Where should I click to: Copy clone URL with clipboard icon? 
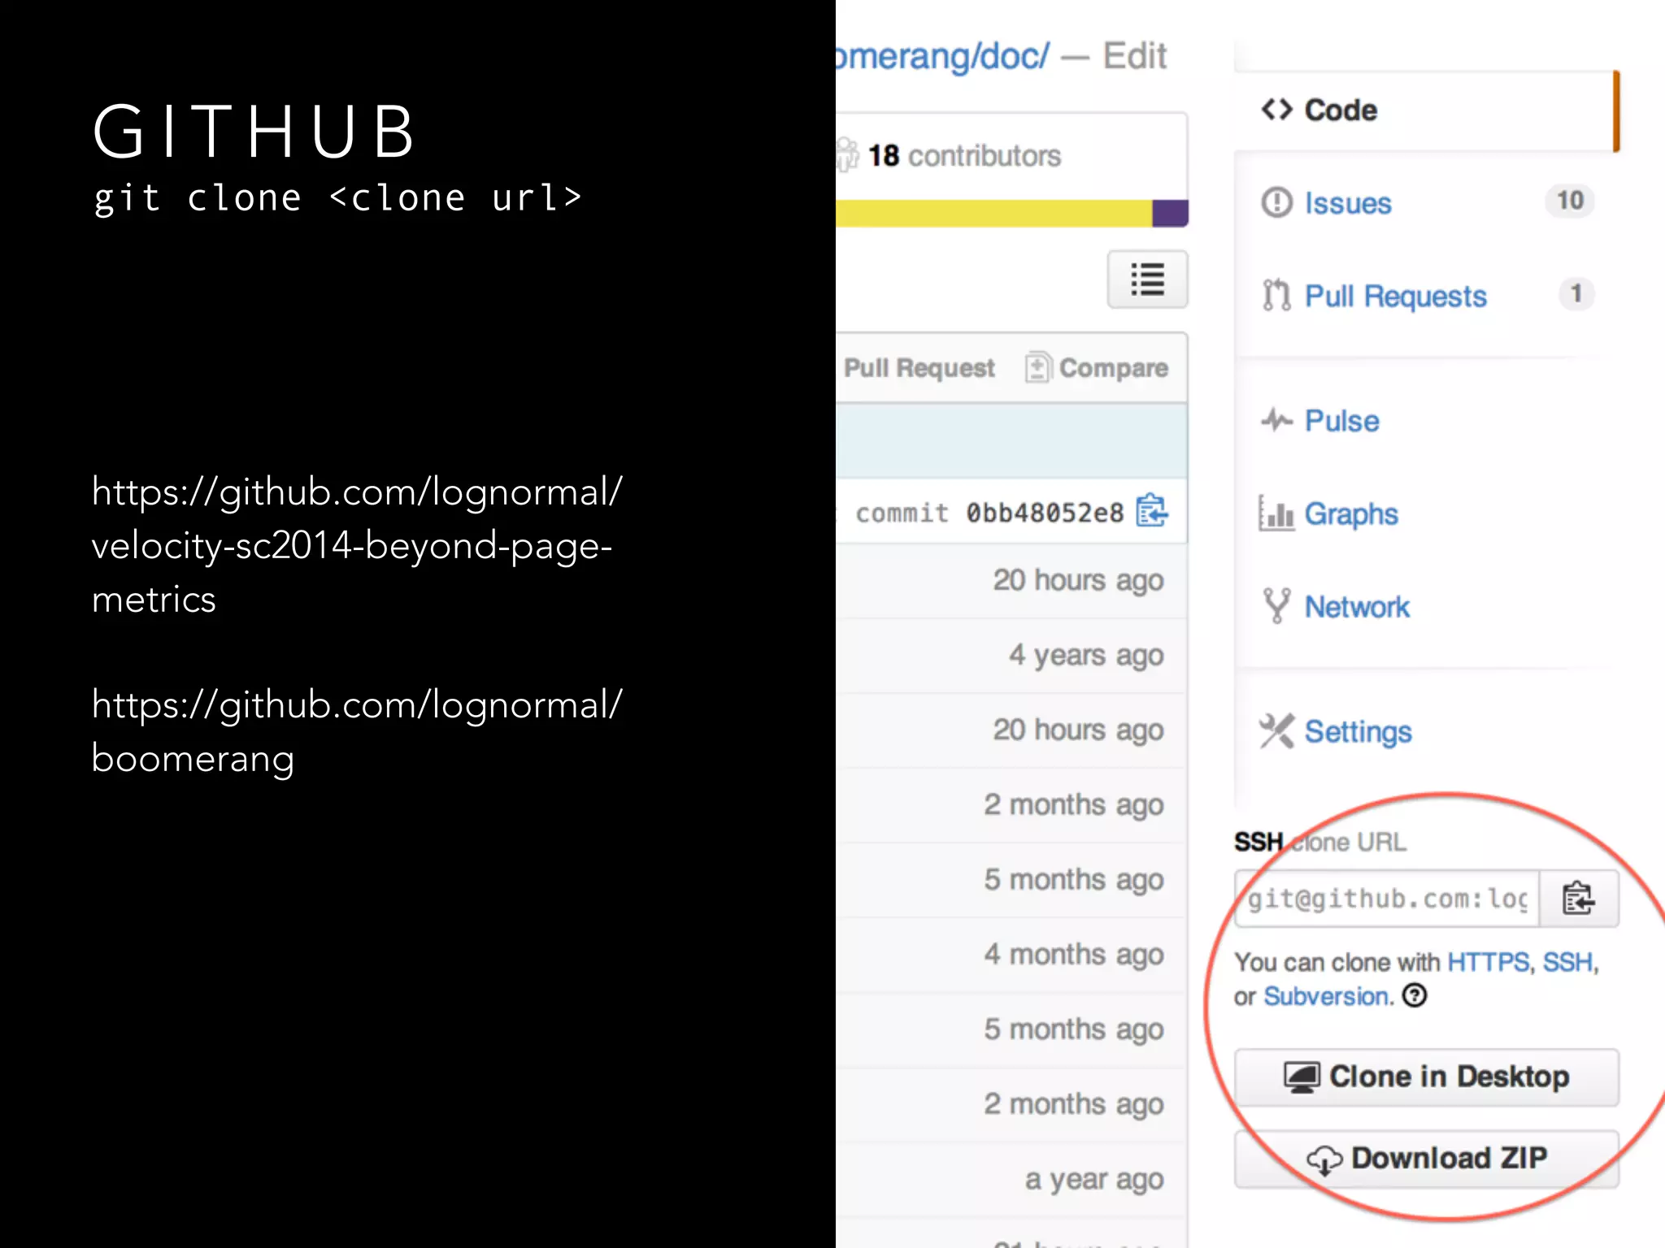[x=1579, y=899]
